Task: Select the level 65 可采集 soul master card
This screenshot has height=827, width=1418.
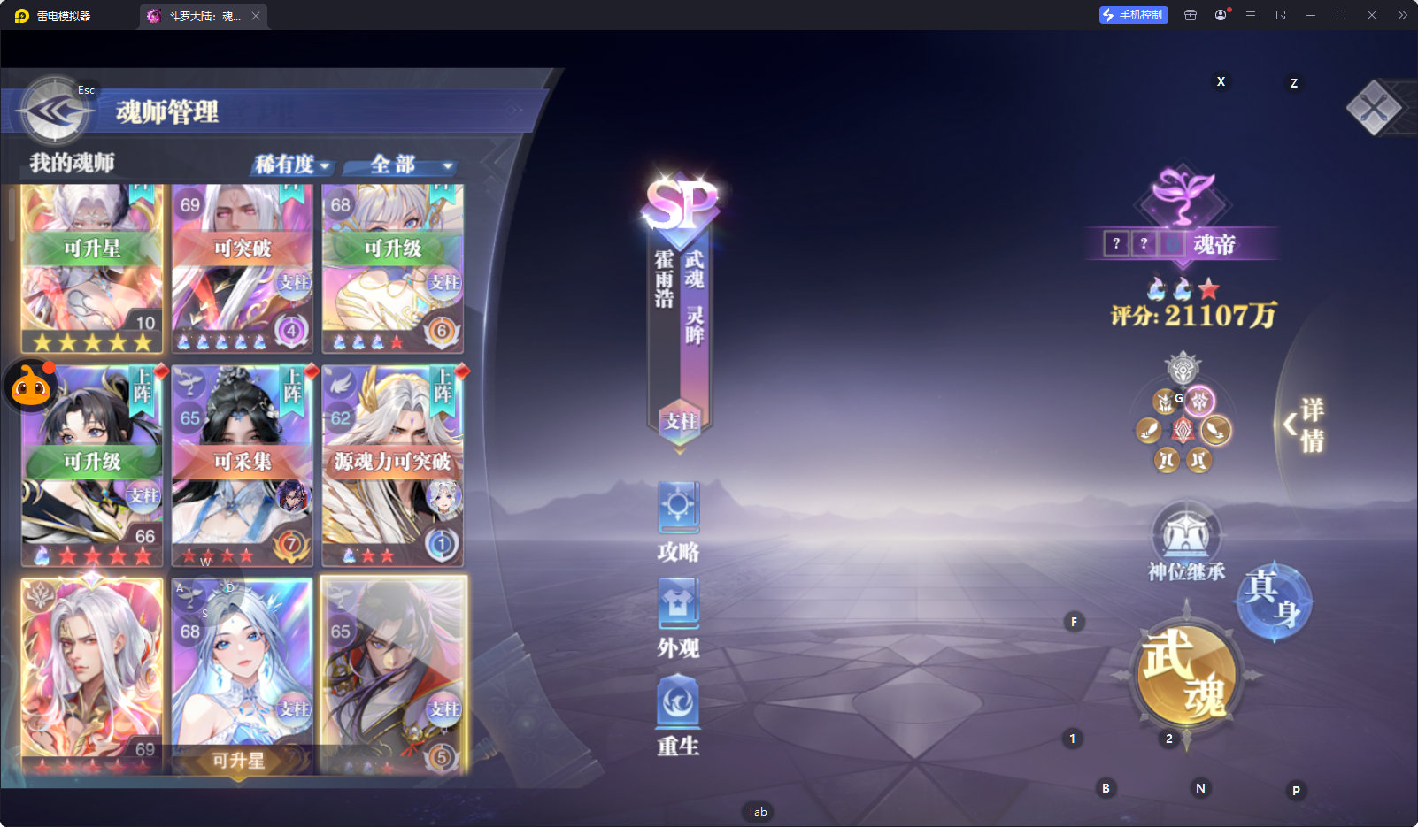Action: point(242,466)
